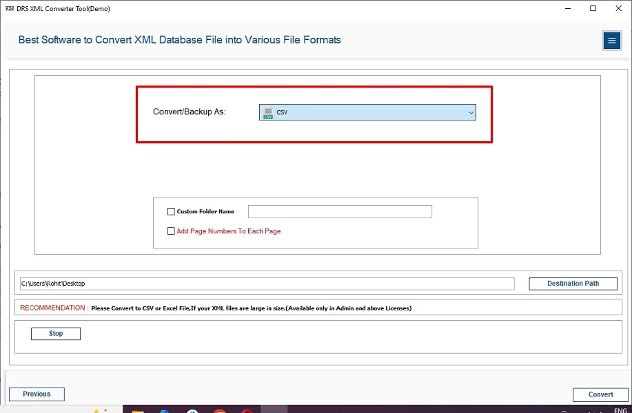Click the red RECOMMENDATION label
Screen dimensions: 632x413
click(x=53, y=308)
